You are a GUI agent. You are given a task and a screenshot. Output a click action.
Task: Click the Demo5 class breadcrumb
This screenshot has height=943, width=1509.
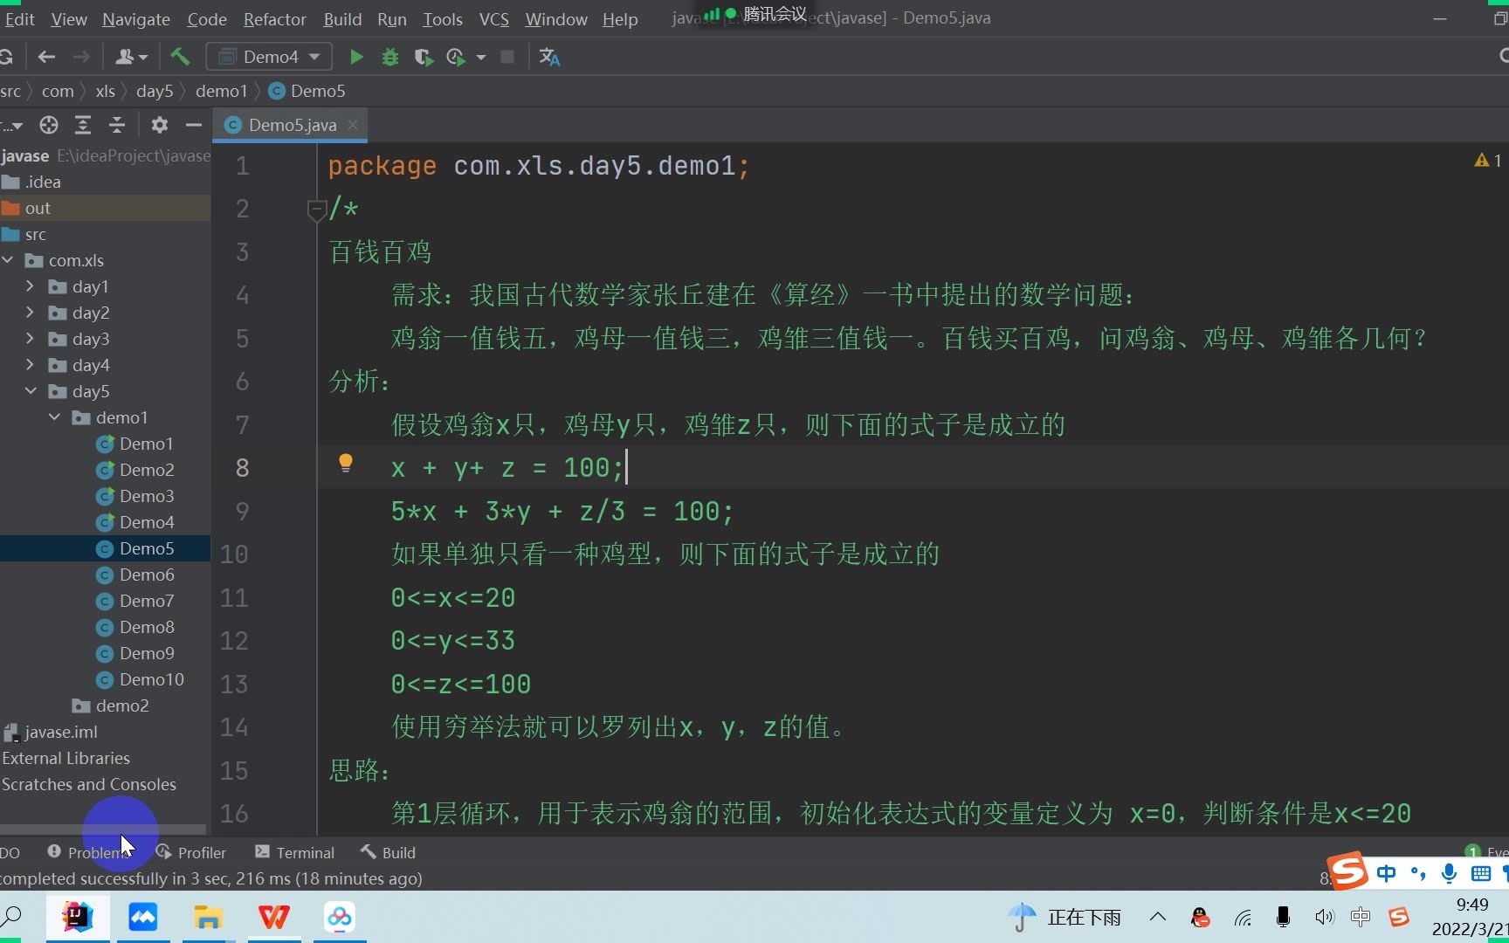pos(307,91)
